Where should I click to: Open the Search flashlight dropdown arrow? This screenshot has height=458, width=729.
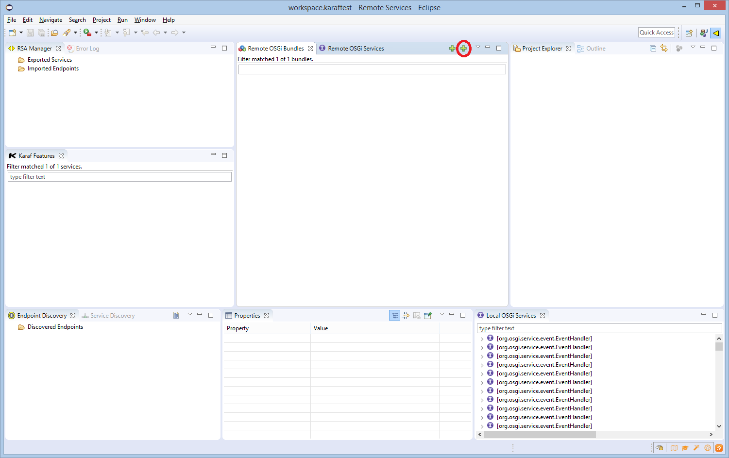[x=75, y=33]
